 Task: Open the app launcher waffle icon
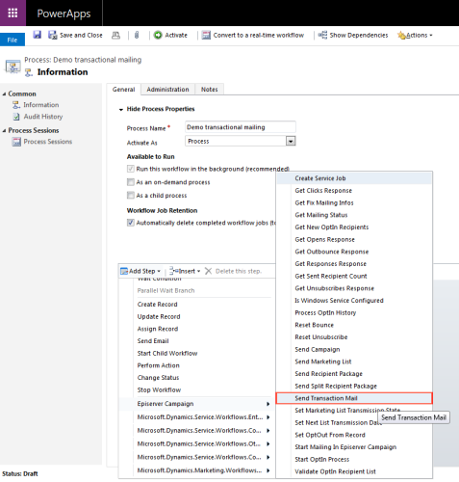point(13,13)
